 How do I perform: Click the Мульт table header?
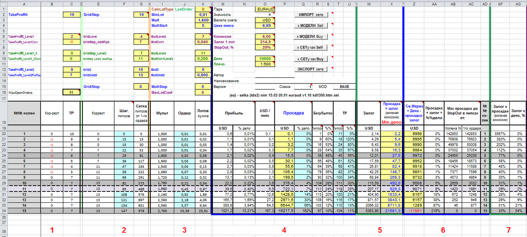point(162,113)
